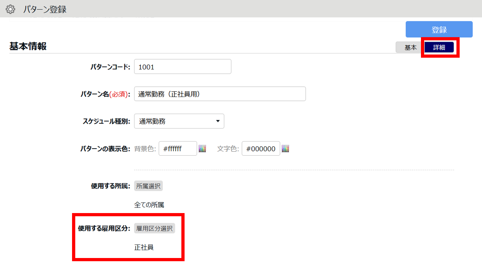Click the 背景色 hex field #ffffff
The width and height of the screenshot is (482, 275).
pos(178,149)
